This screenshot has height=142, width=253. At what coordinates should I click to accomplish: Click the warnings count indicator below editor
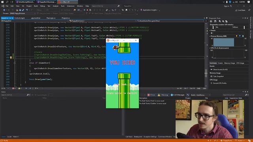click(20, 88)
